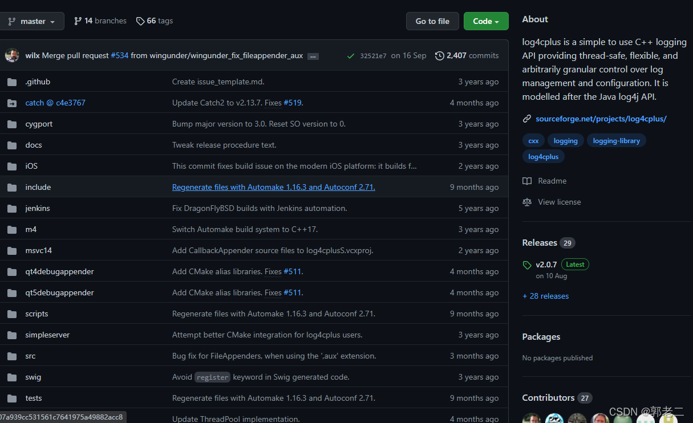Click the jenkins folder icon
Screen dimensions: 693x423
(x=12, y=209)
